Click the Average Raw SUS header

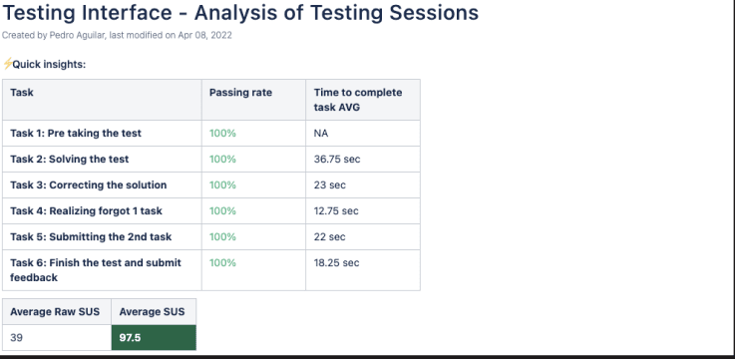pos(55,312)
